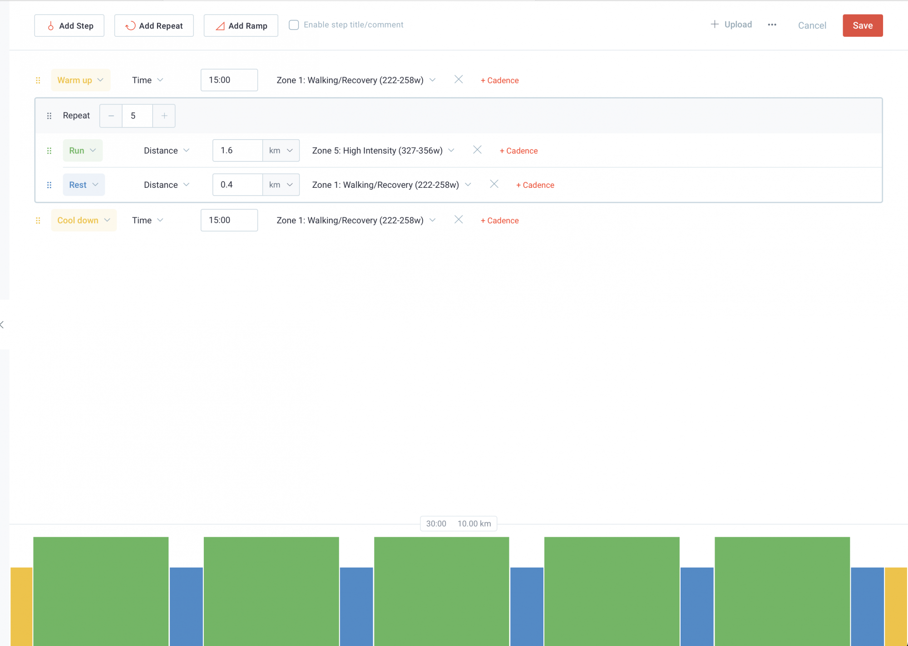Click the Add Step button
The width and height of the screenshot is (908, 646).
[69, 25]
